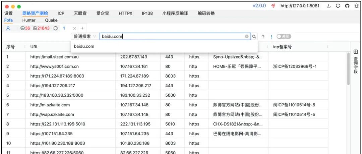The image size is (362, 154).
Task: Select baidu.com suggestion from dropdown list
Action: [164, 46]
